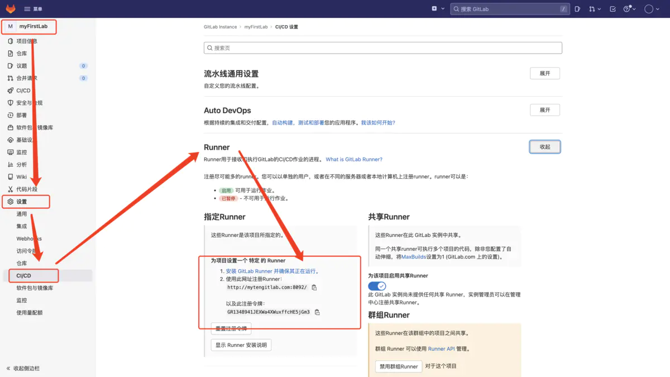Open What is GitLab Runner? link
This screenshot has width=670, height=377.
[354, 159]
